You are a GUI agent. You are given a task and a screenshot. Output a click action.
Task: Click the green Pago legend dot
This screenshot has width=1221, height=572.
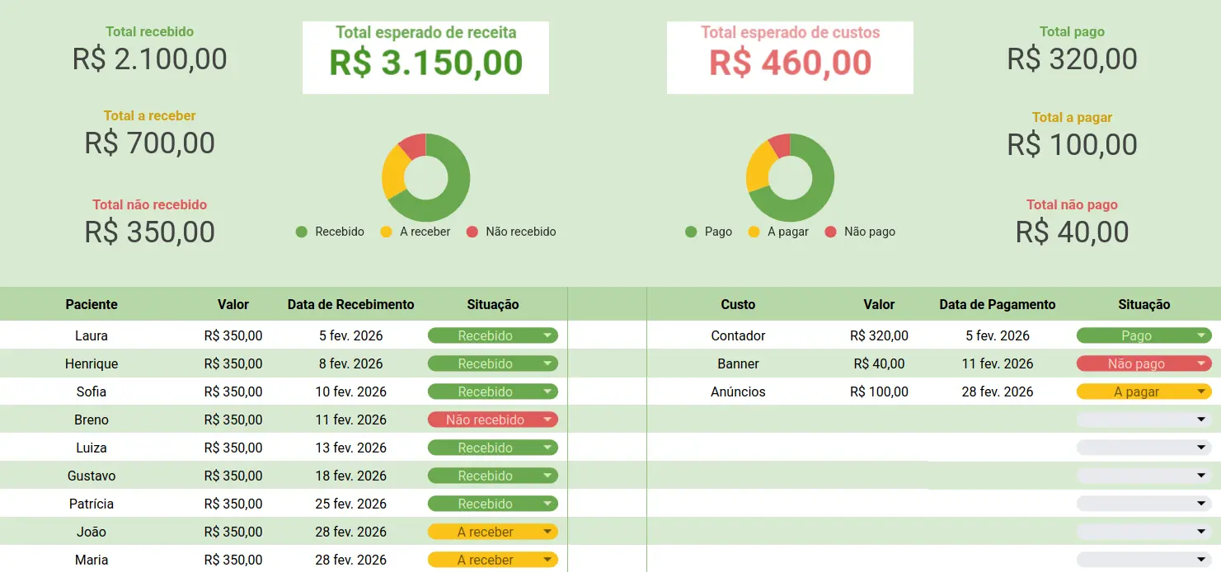691,232
